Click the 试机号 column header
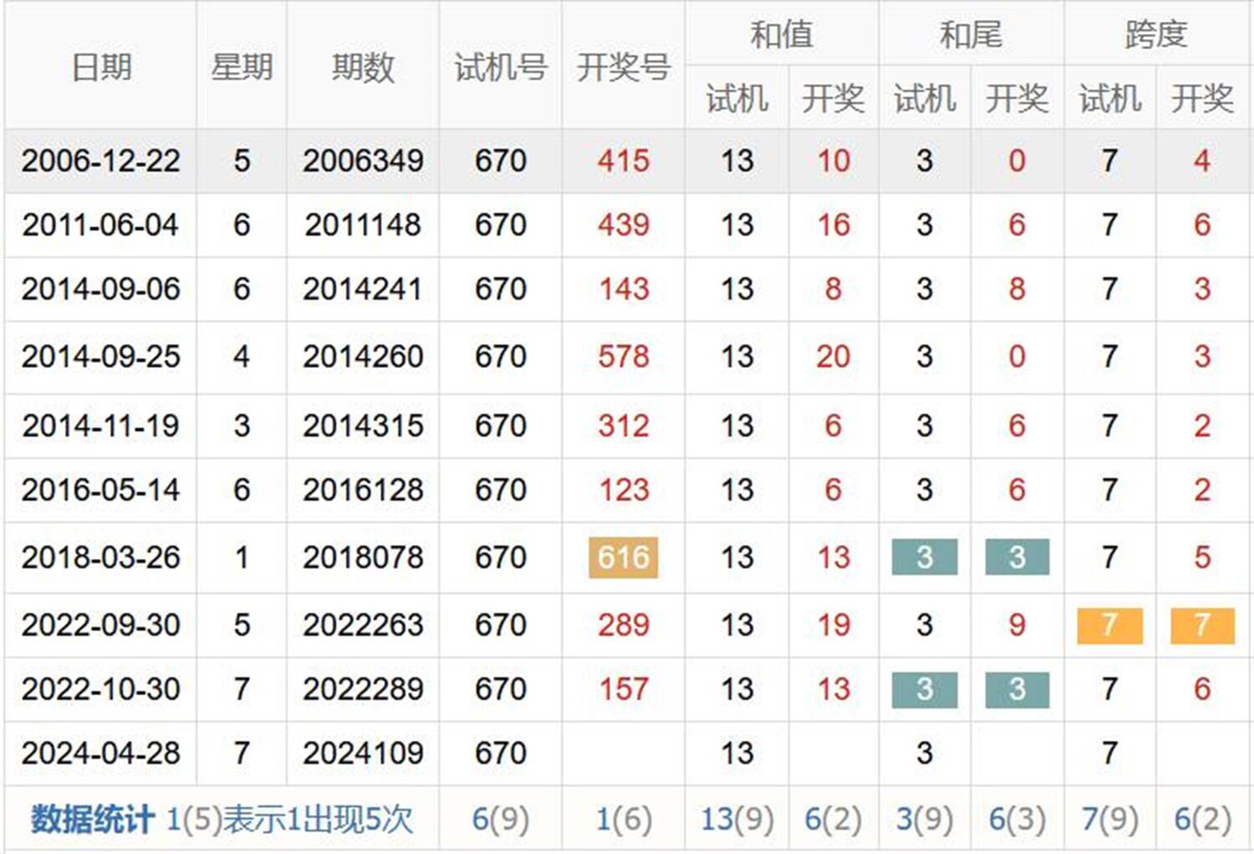Viewport: 1254px width, 854px height. 500,67
